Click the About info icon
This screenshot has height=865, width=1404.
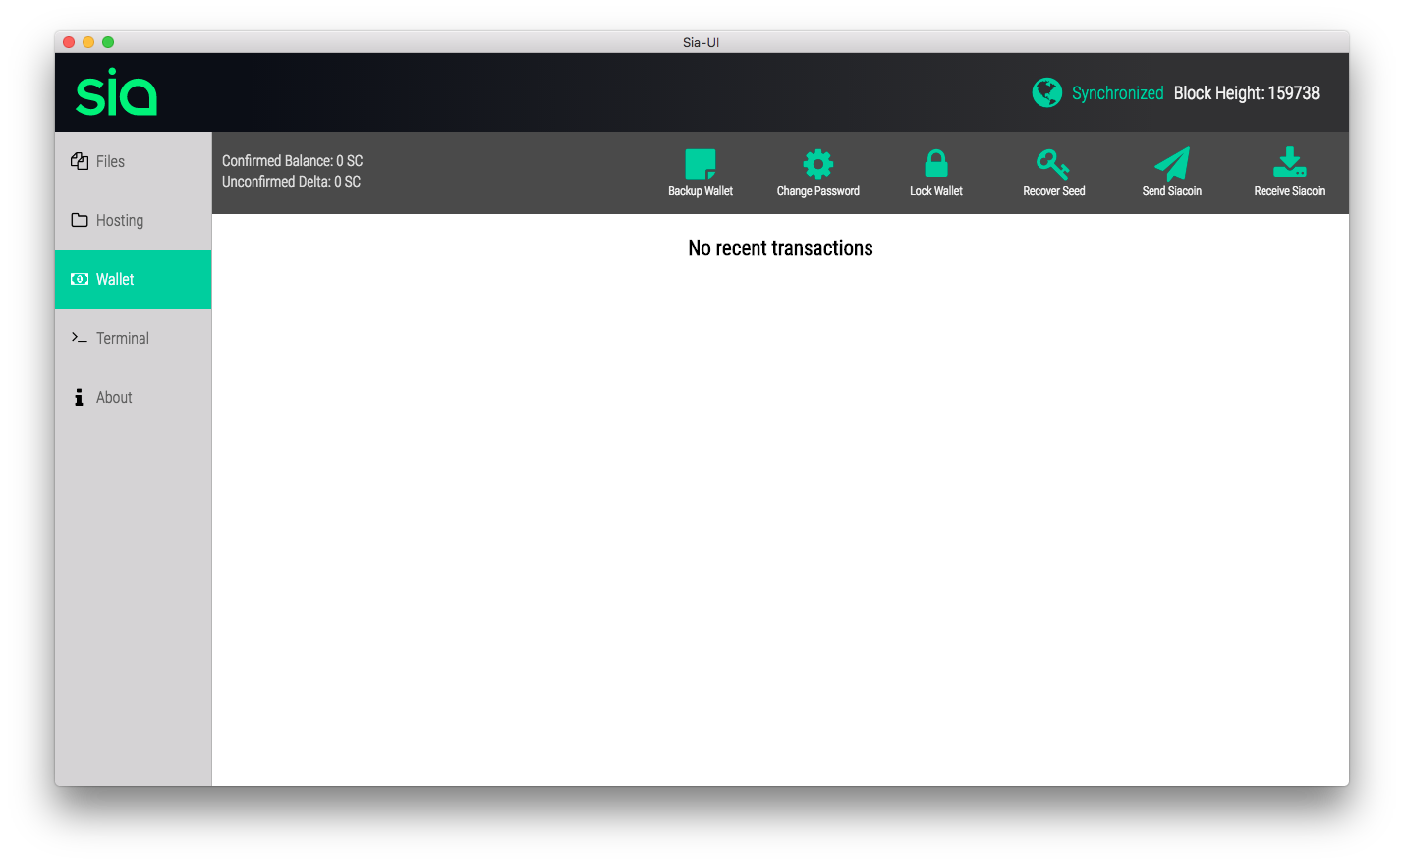(x=79, y=397)
